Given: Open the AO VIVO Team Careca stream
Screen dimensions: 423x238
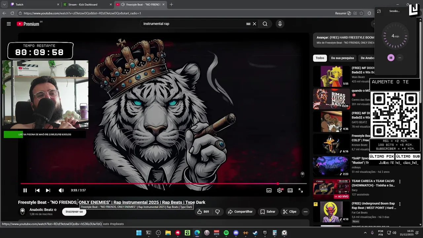Looking at the screenshot, I should [331, 189].
